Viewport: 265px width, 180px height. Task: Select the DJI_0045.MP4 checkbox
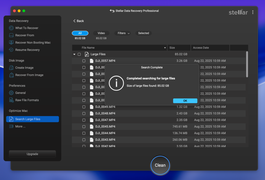click(84, 127)
